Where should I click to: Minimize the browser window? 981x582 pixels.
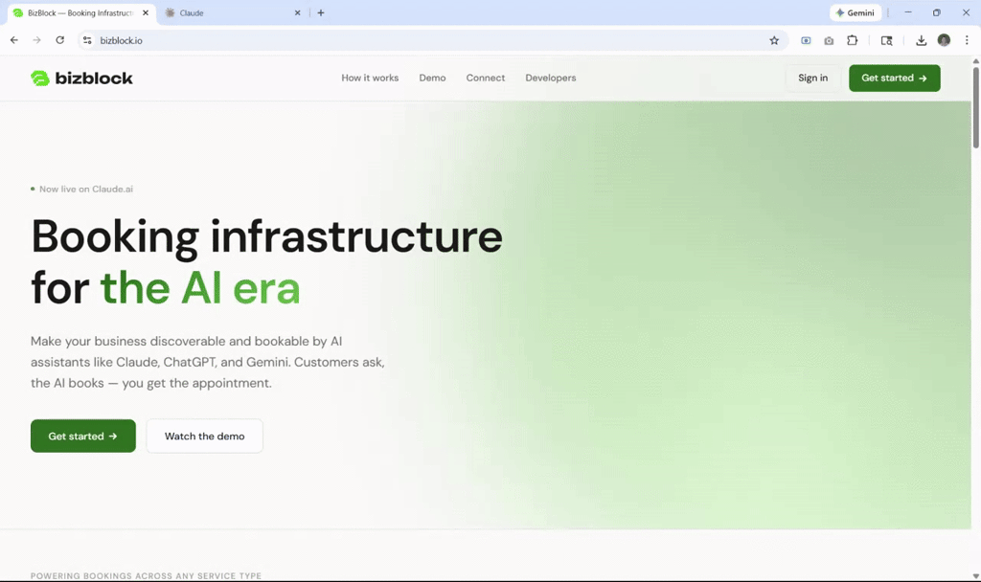pos(908,12)
